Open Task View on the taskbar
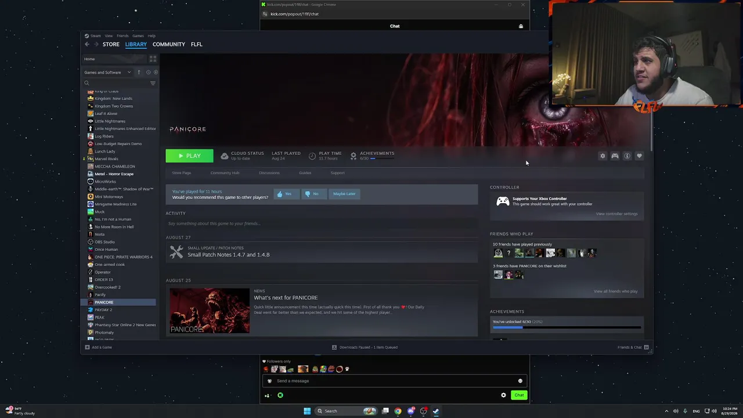The image size is (743, 418). point(385,411)
